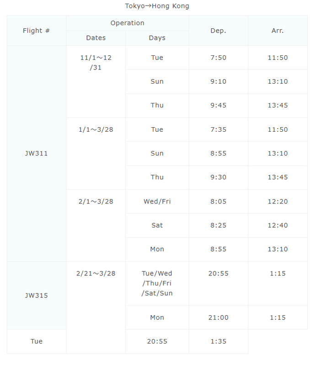Select the Dates sub-header cell
The height and width of the screenshot is (366, 310).
click(x=96, y=38)
